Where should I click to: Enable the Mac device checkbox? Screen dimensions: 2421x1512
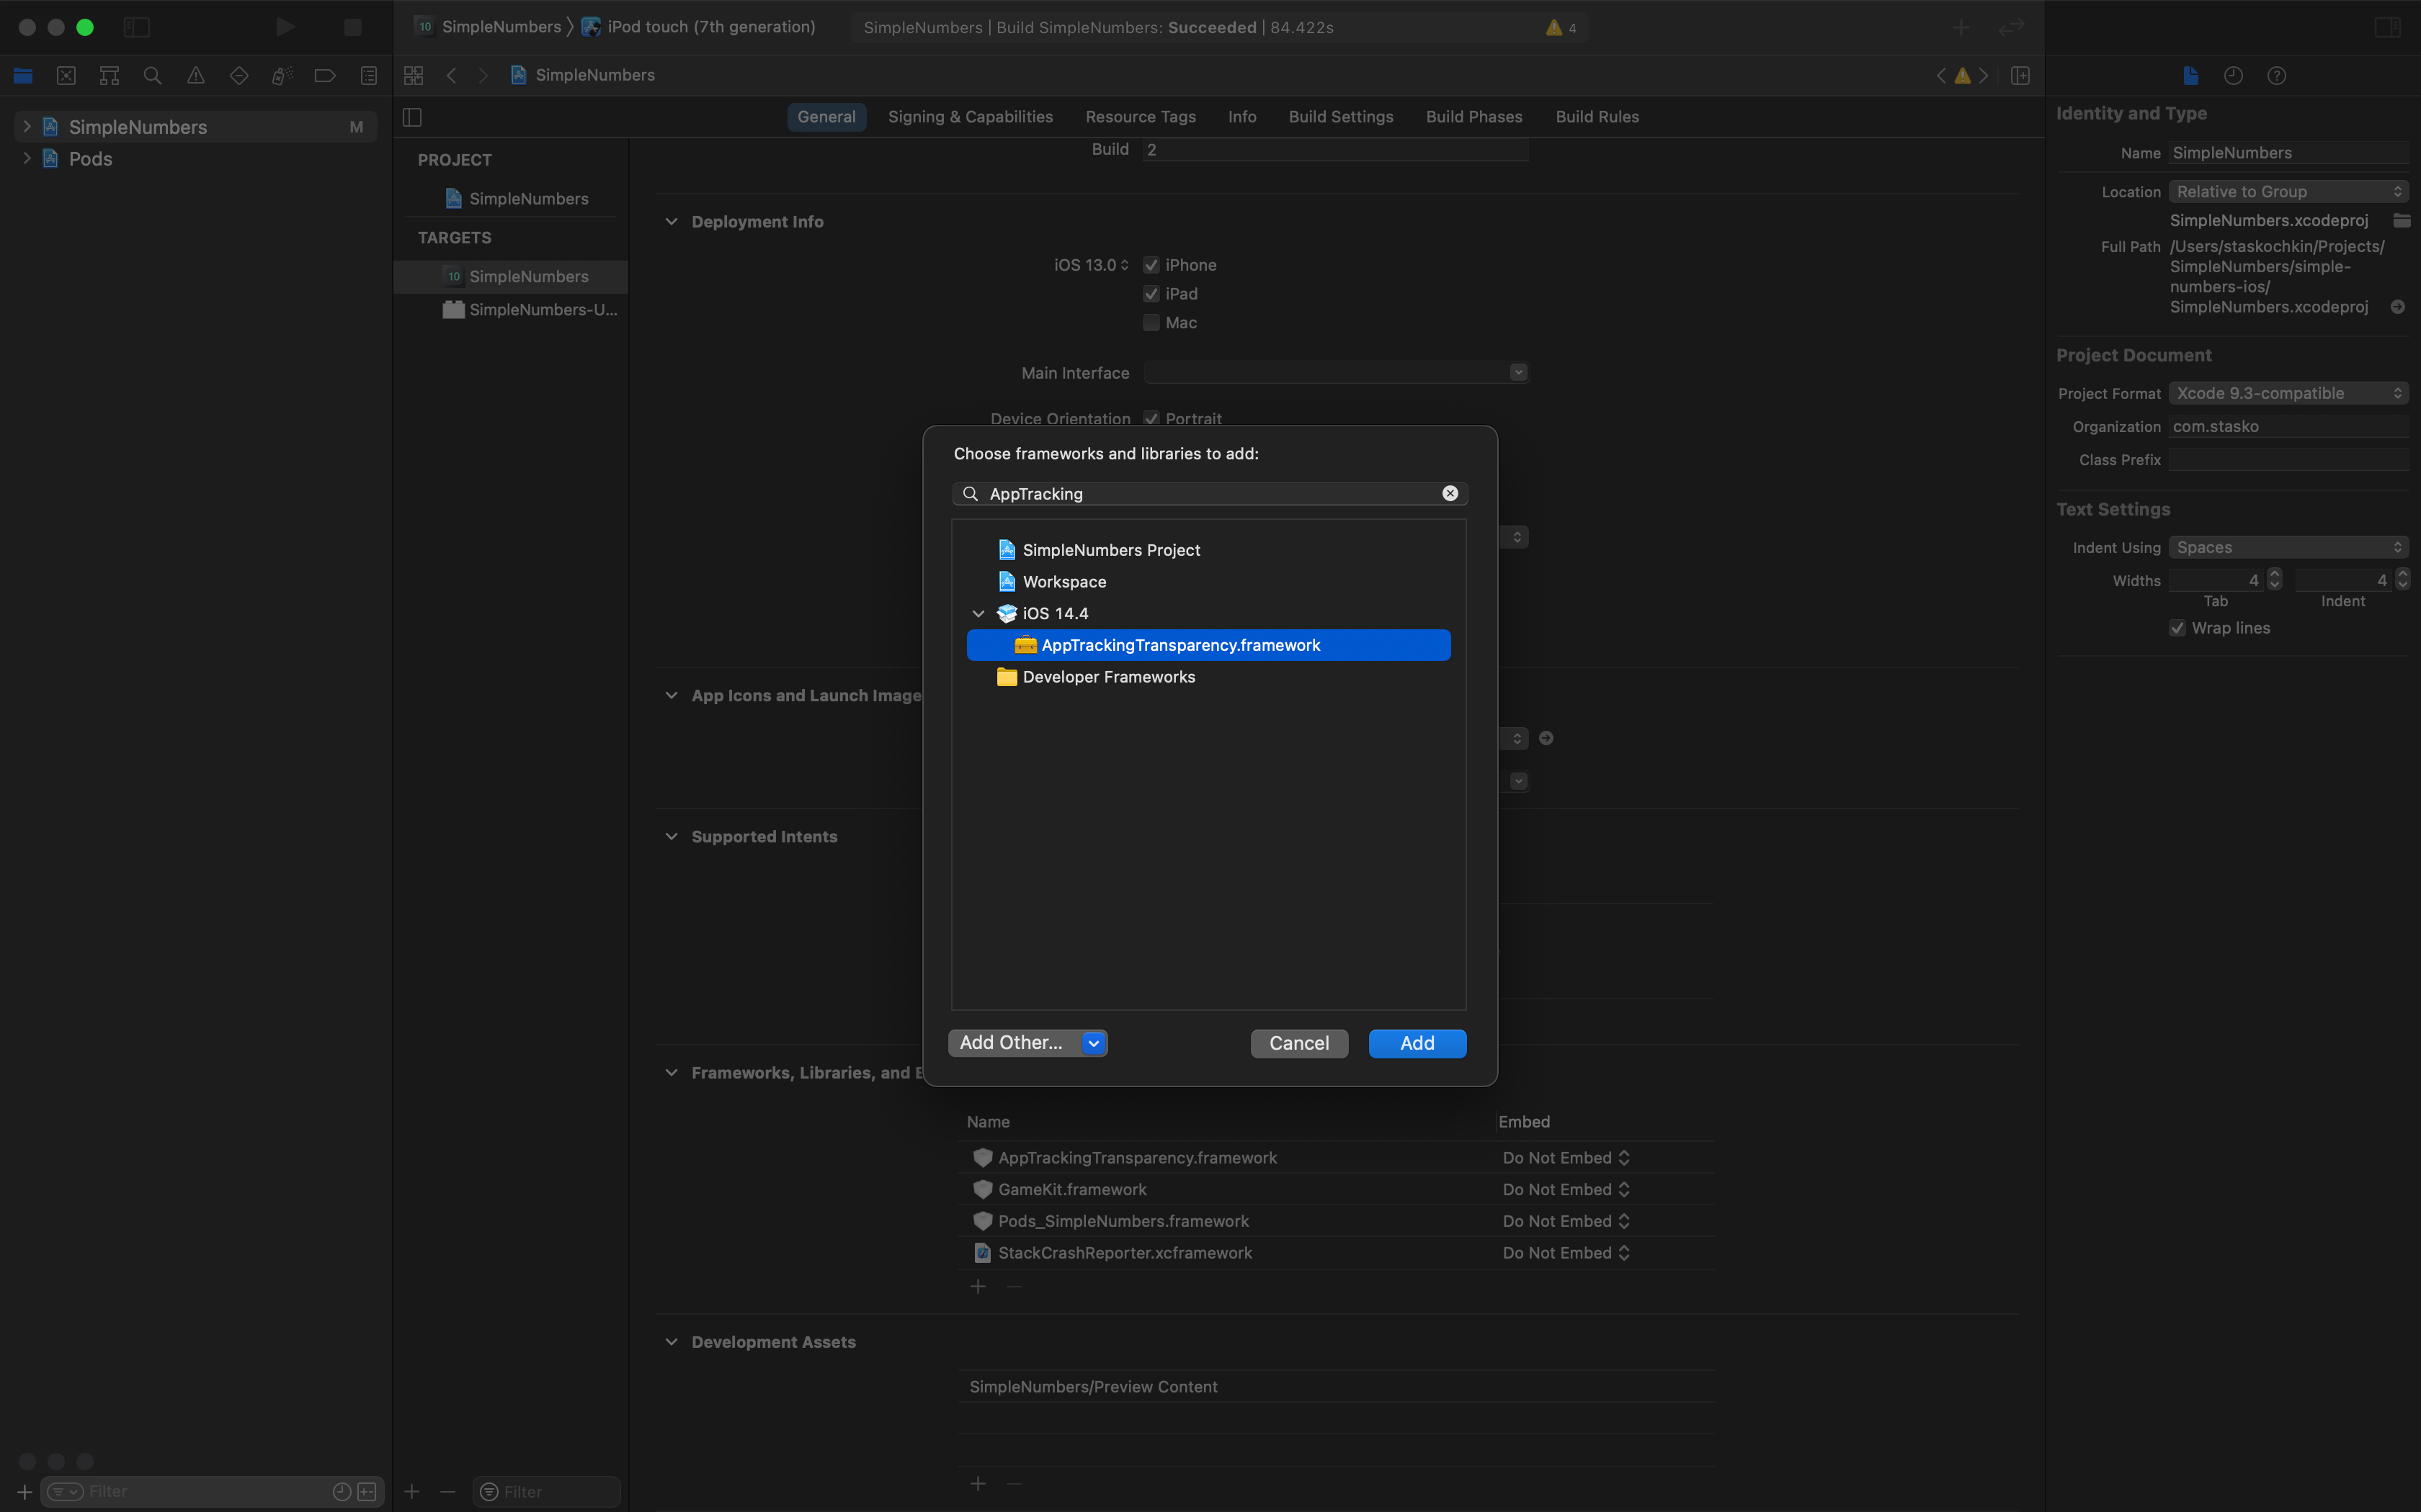click(x=1151, y=323)
